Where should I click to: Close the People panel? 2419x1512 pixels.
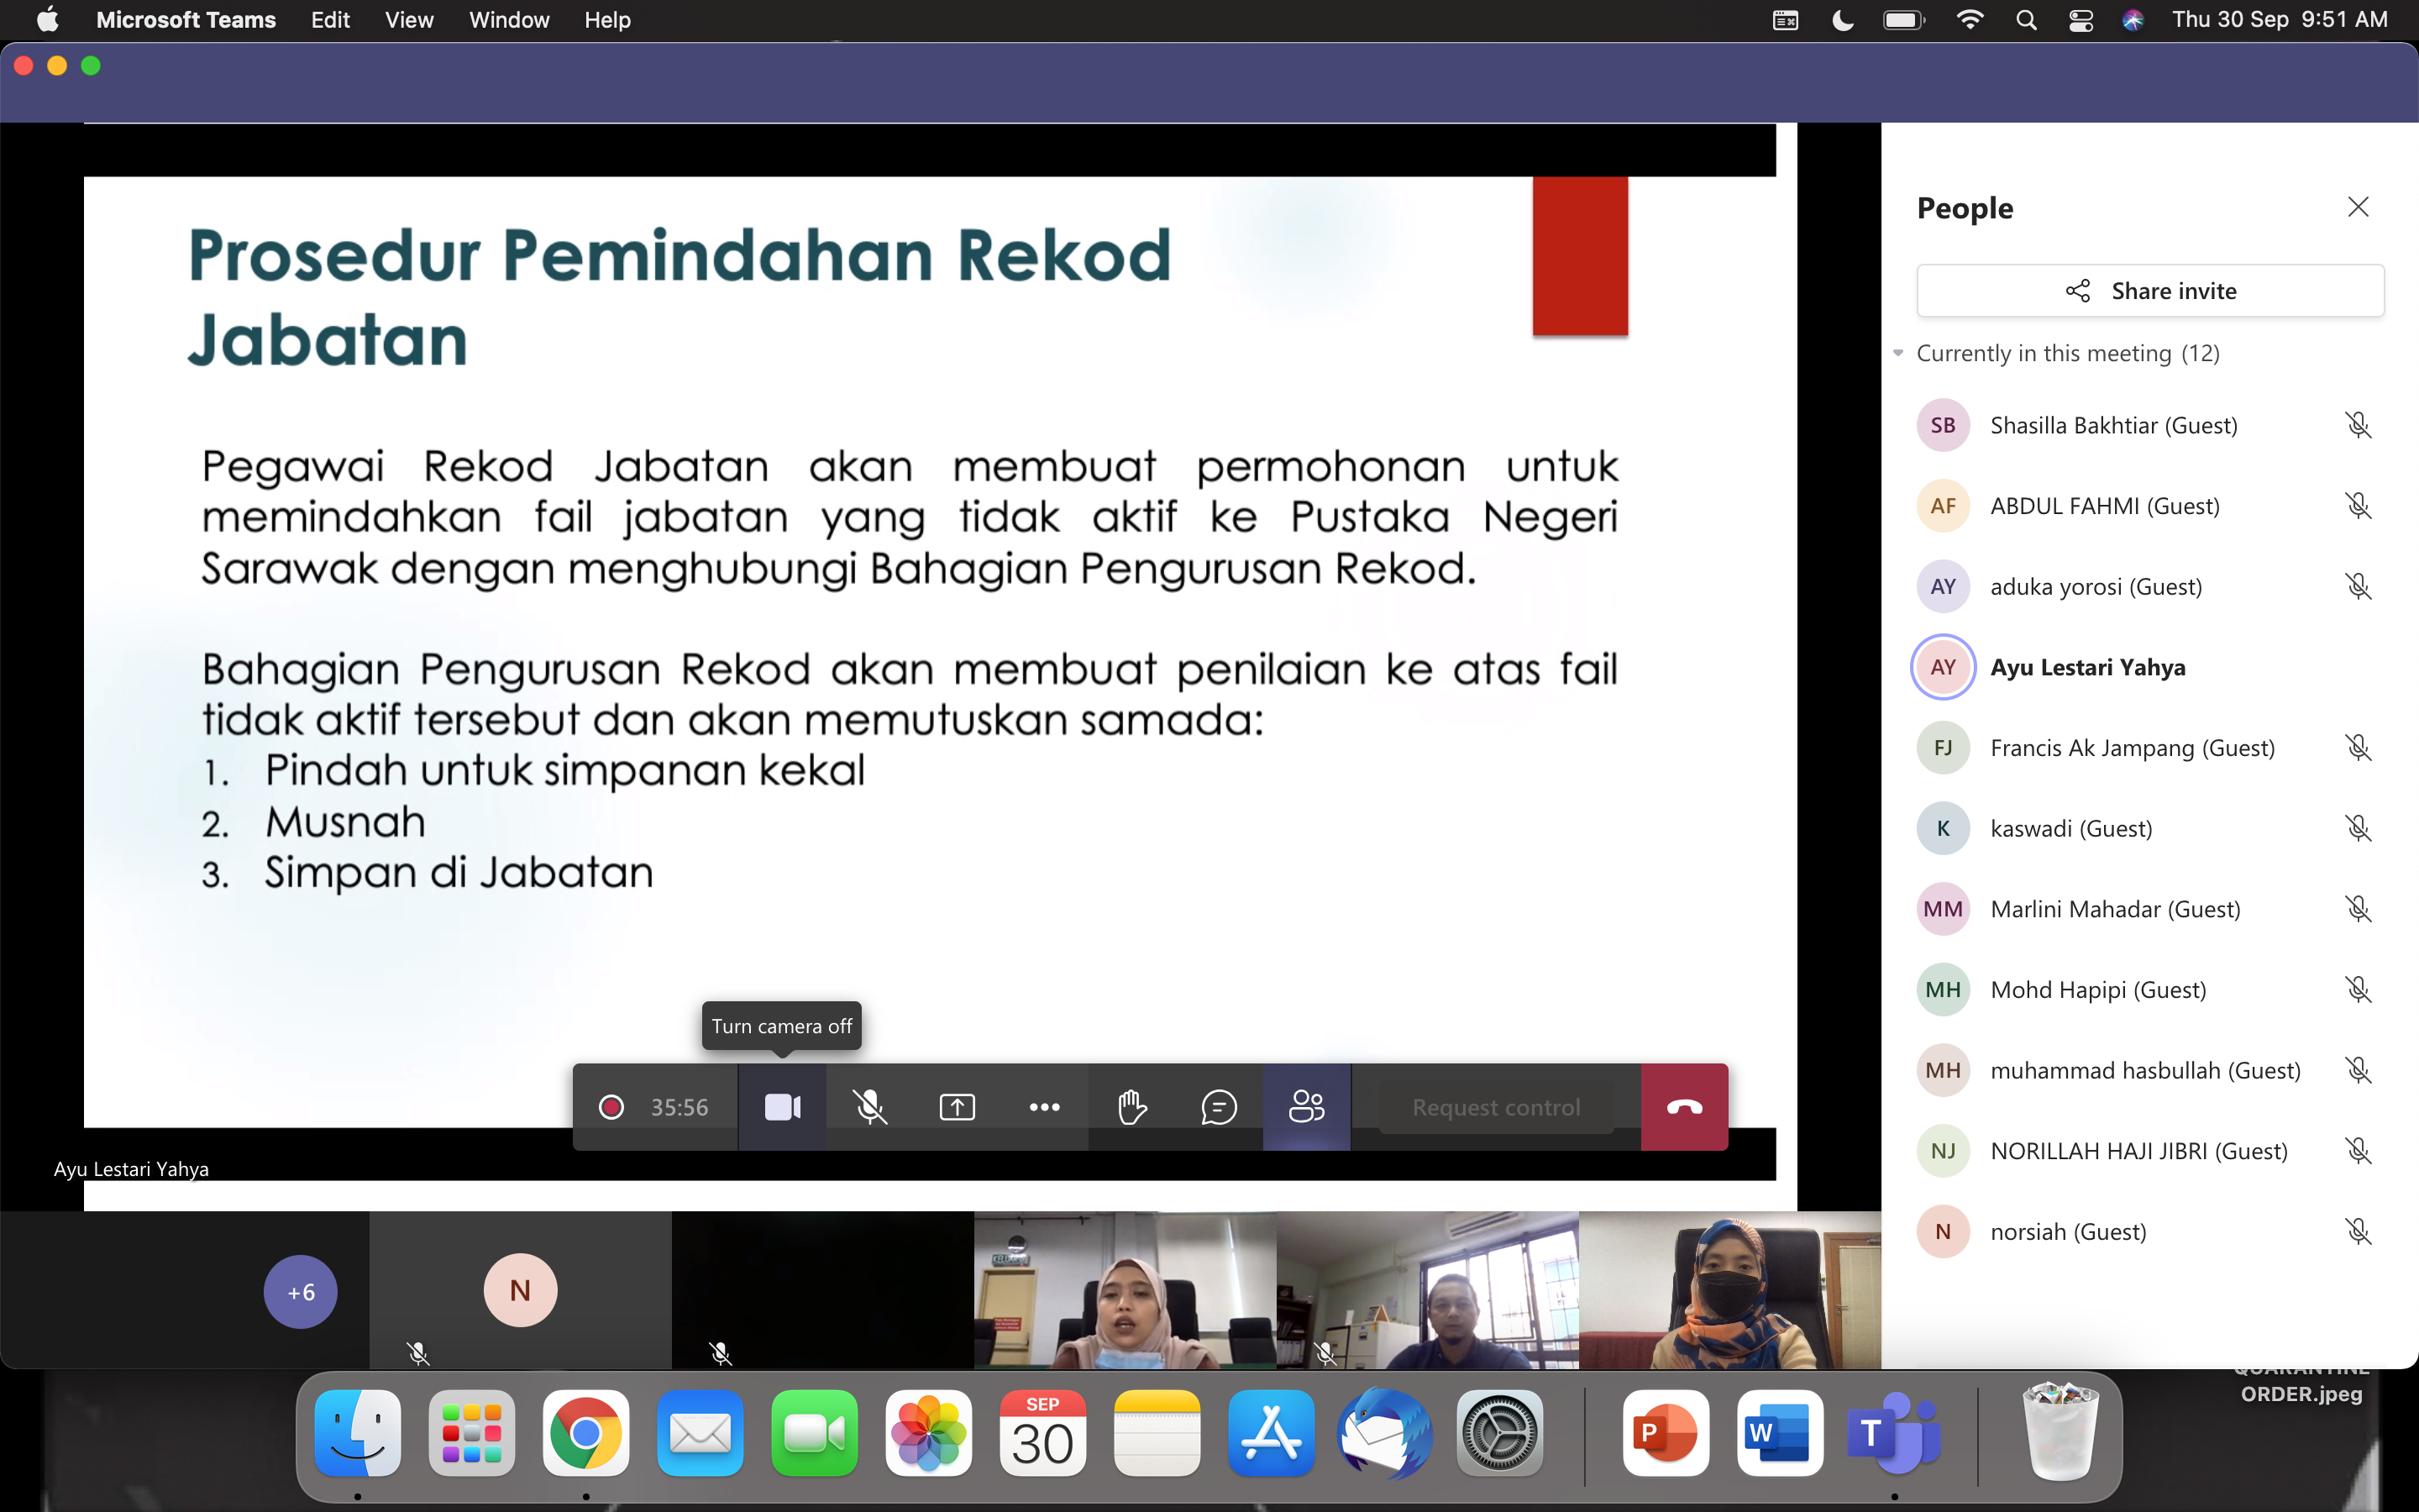pyautogui.click(x=2358, y=207)
